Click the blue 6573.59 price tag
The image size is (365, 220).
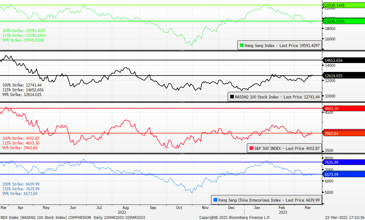(x=344, y=175)
